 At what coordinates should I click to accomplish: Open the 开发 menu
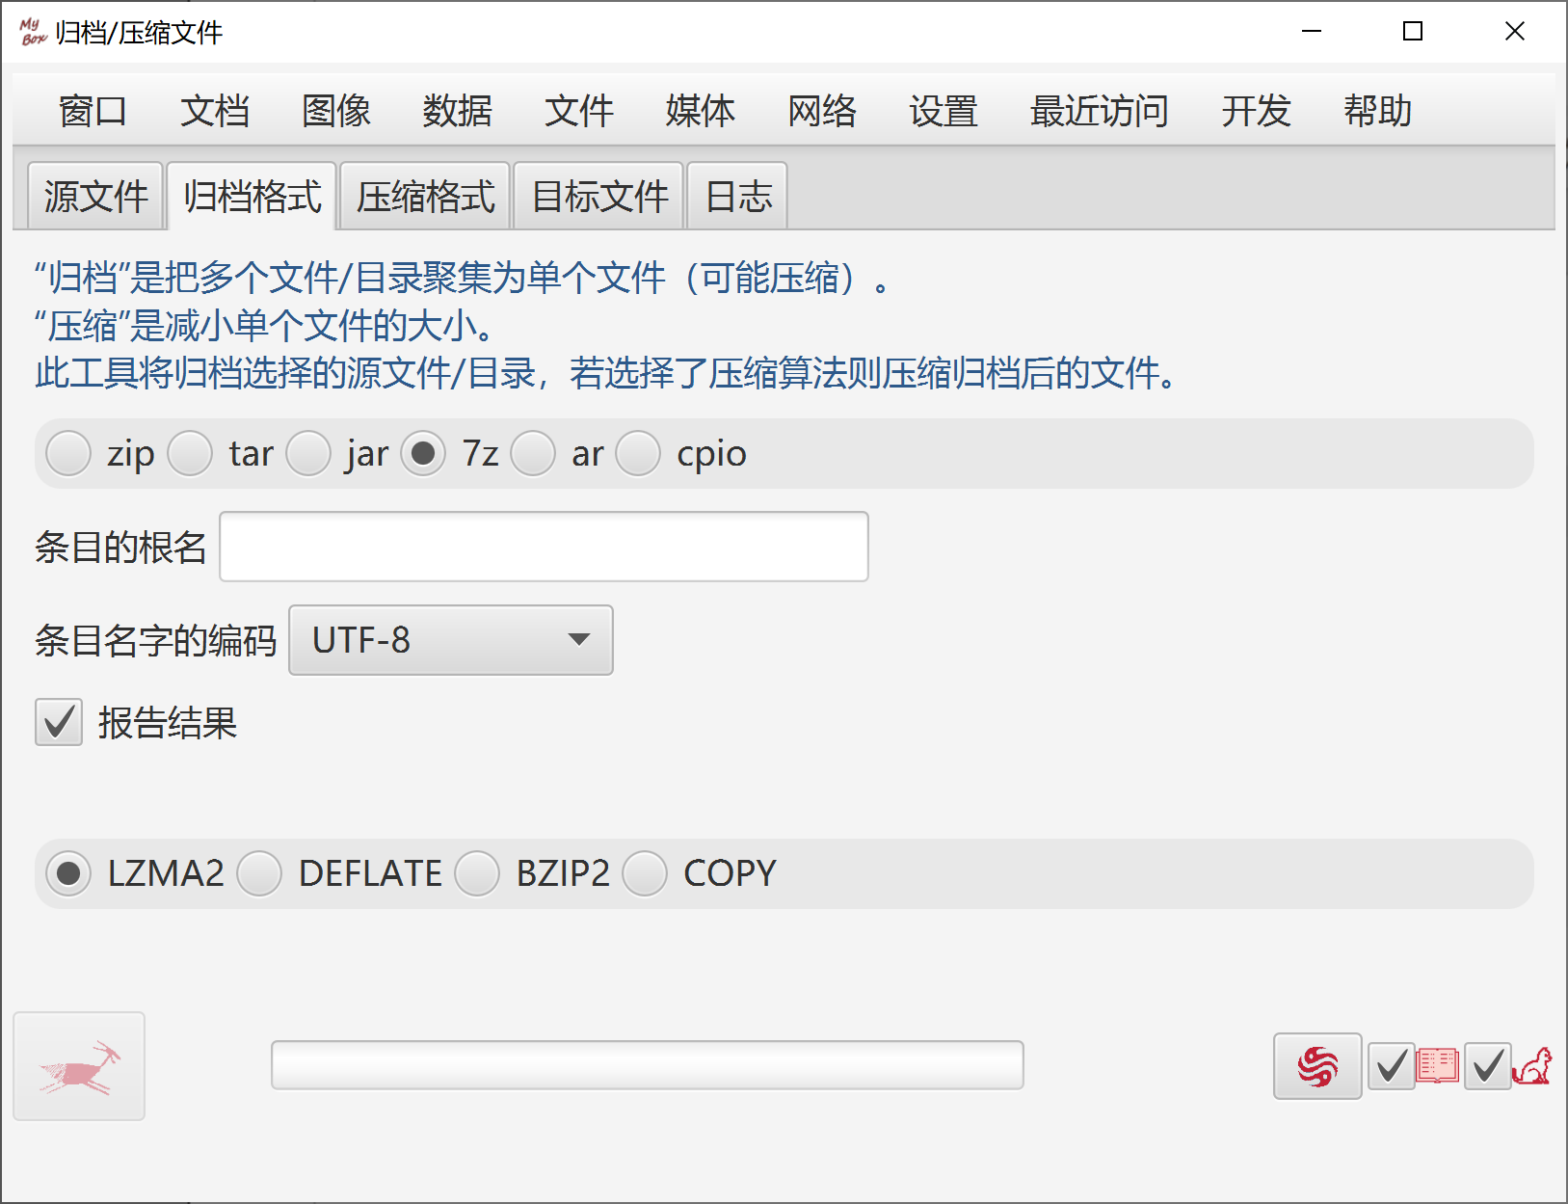pos(1255,111)
